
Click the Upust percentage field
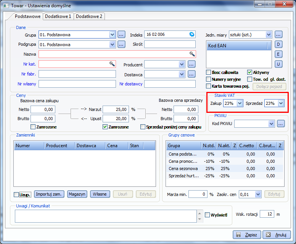point(116,119)
